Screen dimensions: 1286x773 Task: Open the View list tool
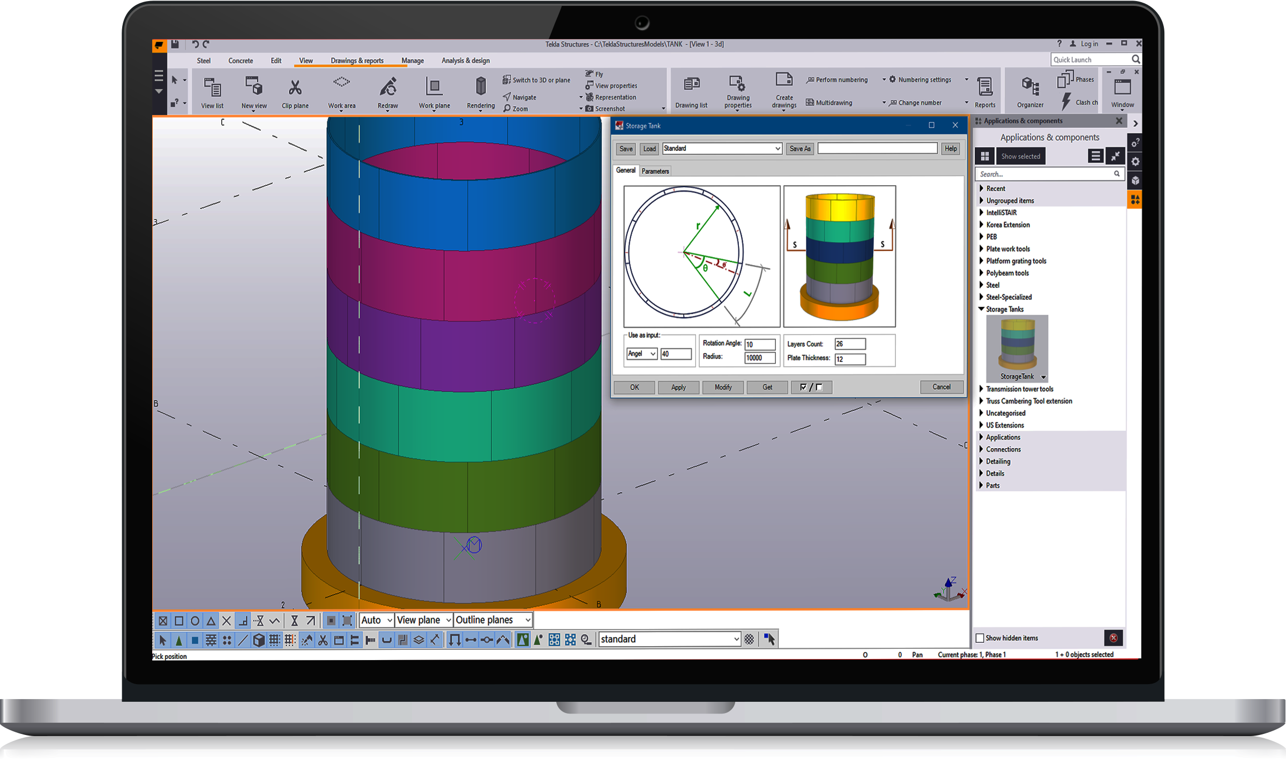click(212, 92)
